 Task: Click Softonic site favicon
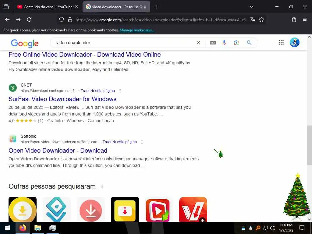click(13, 139)
